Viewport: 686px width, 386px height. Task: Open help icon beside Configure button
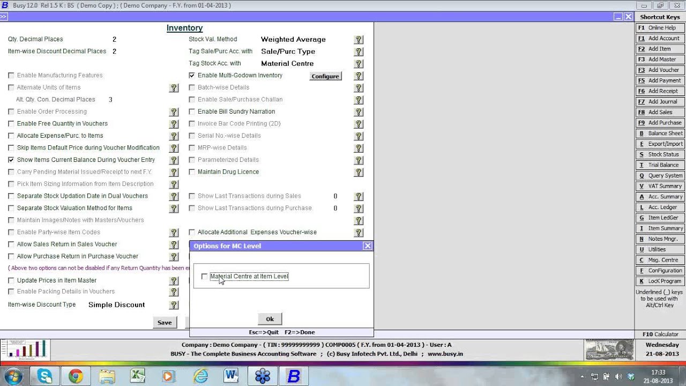(x=359, y=76)
